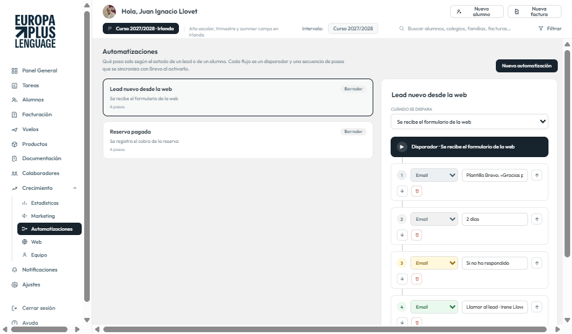The height and width of the screenshot is (334, 572).
Task: Click the search field for alumnos, colegios
Action: pyautogui.click(x=459, y=28)
